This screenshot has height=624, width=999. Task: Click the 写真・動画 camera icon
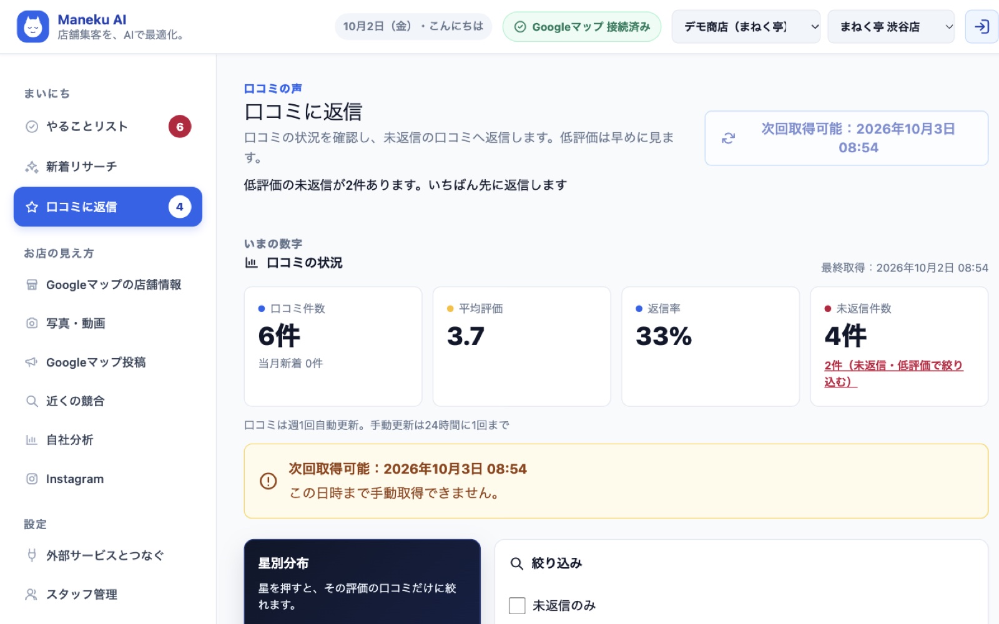[x=32, y=323]
